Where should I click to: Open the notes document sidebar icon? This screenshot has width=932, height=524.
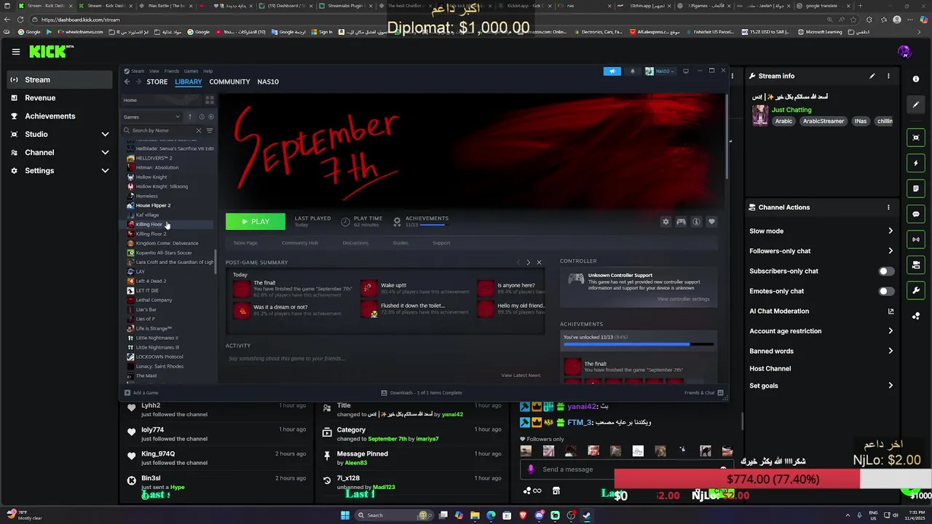916,188
